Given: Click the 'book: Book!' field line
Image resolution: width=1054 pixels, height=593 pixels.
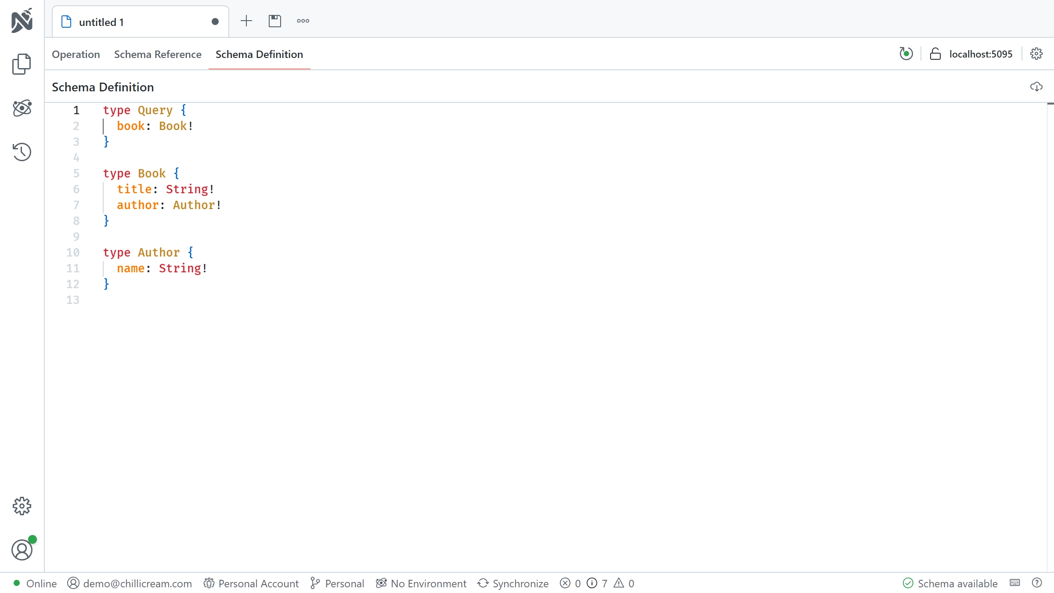Looking at the screenshot, I should (x=155, y=126).
